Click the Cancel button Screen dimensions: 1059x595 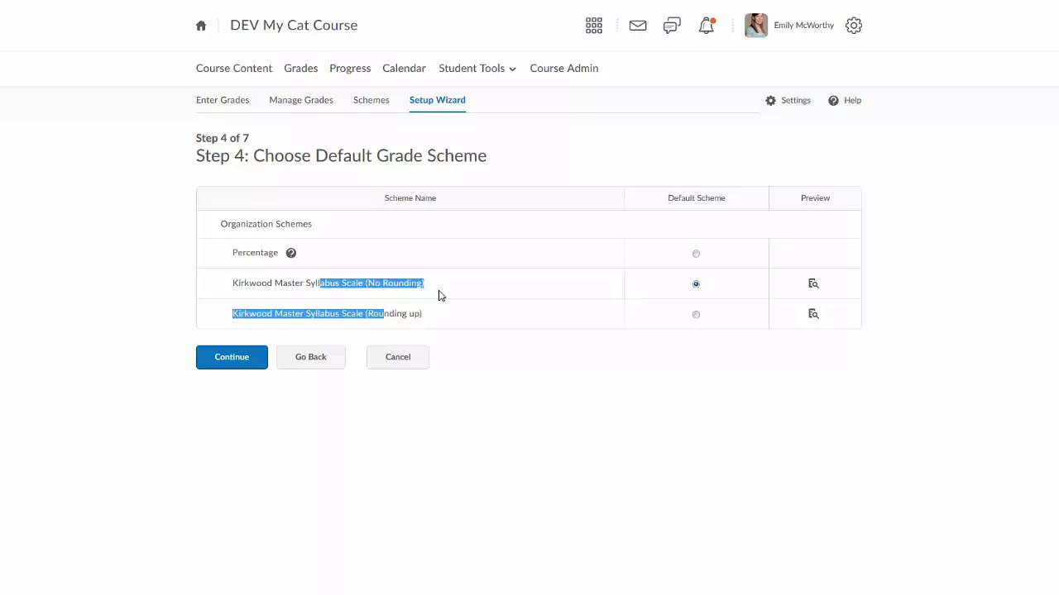coord(398,357)
